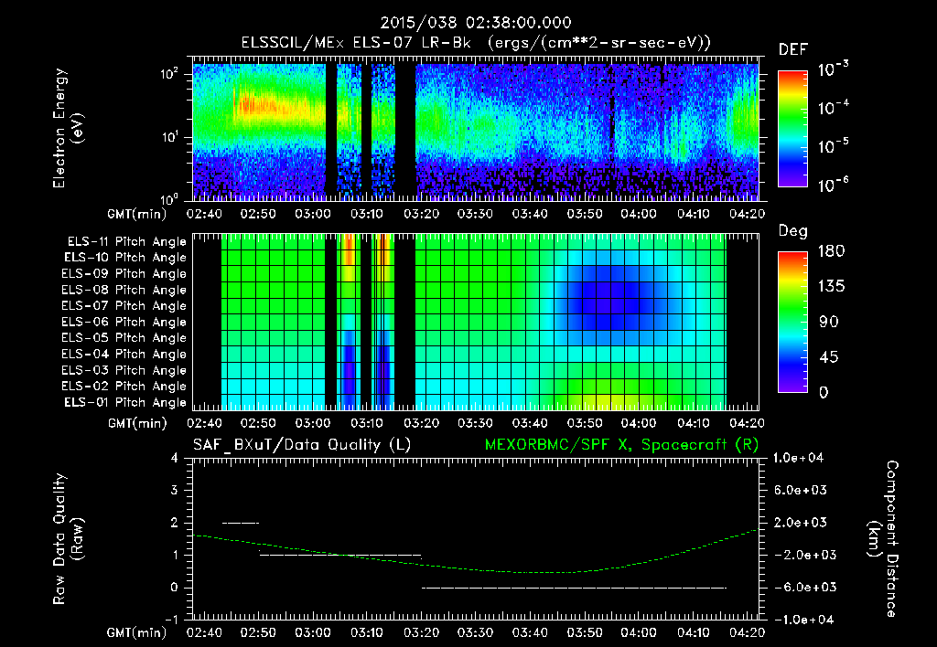Click the 1.0e+04 label on the right axis

pos(798,458)
